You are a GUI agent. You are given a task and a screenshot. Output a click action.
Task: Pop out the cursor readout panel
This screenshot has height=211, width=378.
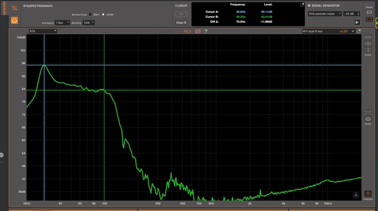[302, 5]
